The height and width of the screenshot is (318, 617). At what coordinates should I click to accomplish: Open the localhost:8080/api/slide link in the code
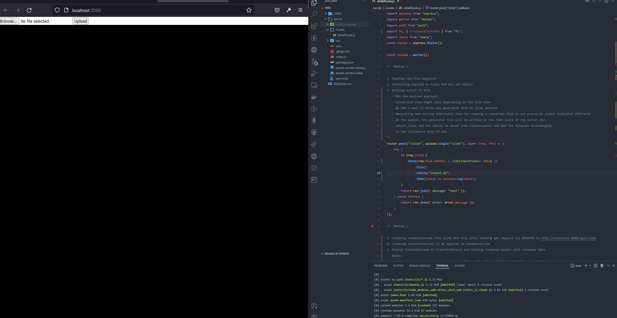click(568, 238)
